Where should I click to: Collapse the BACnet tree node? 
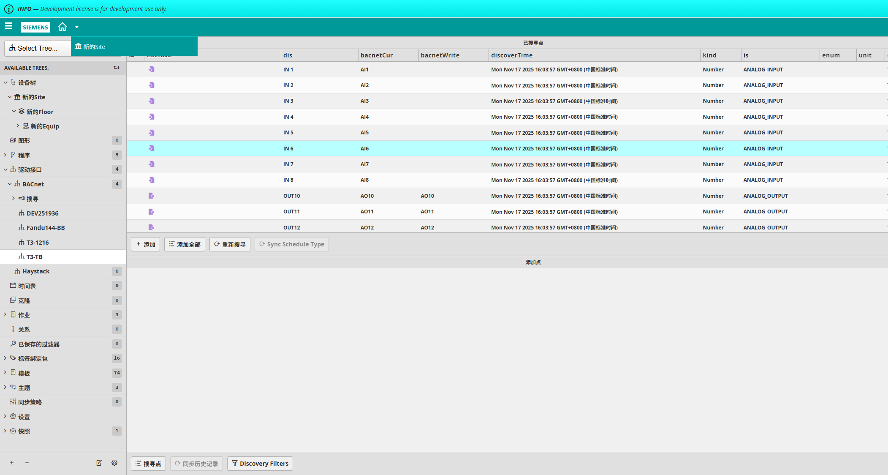10,184
